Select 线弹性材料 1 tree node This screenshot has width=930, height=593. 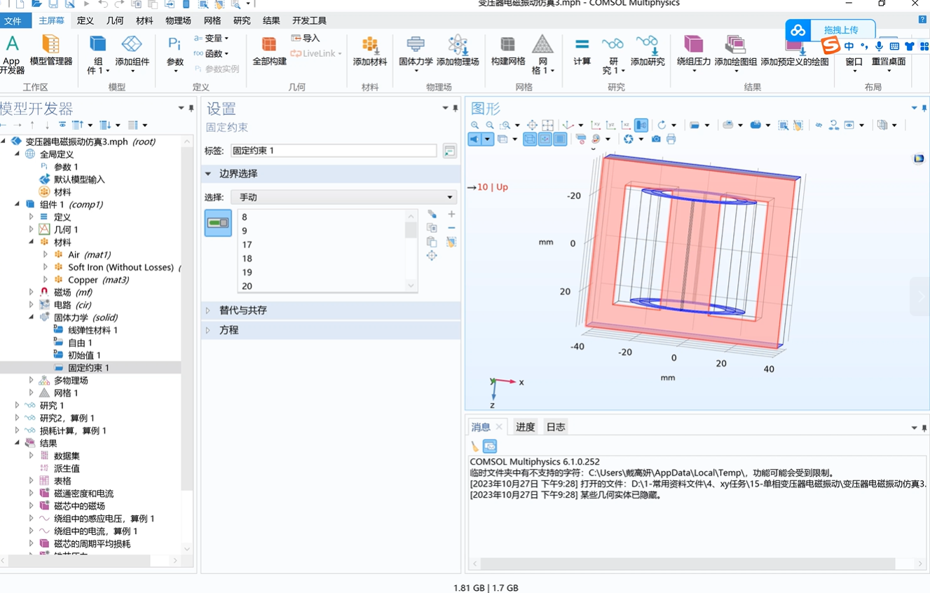pos(93,330)
